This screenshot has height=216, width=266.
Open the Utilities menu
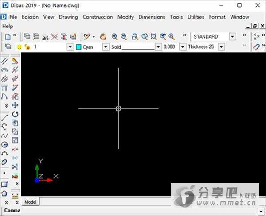coord(196,17)
